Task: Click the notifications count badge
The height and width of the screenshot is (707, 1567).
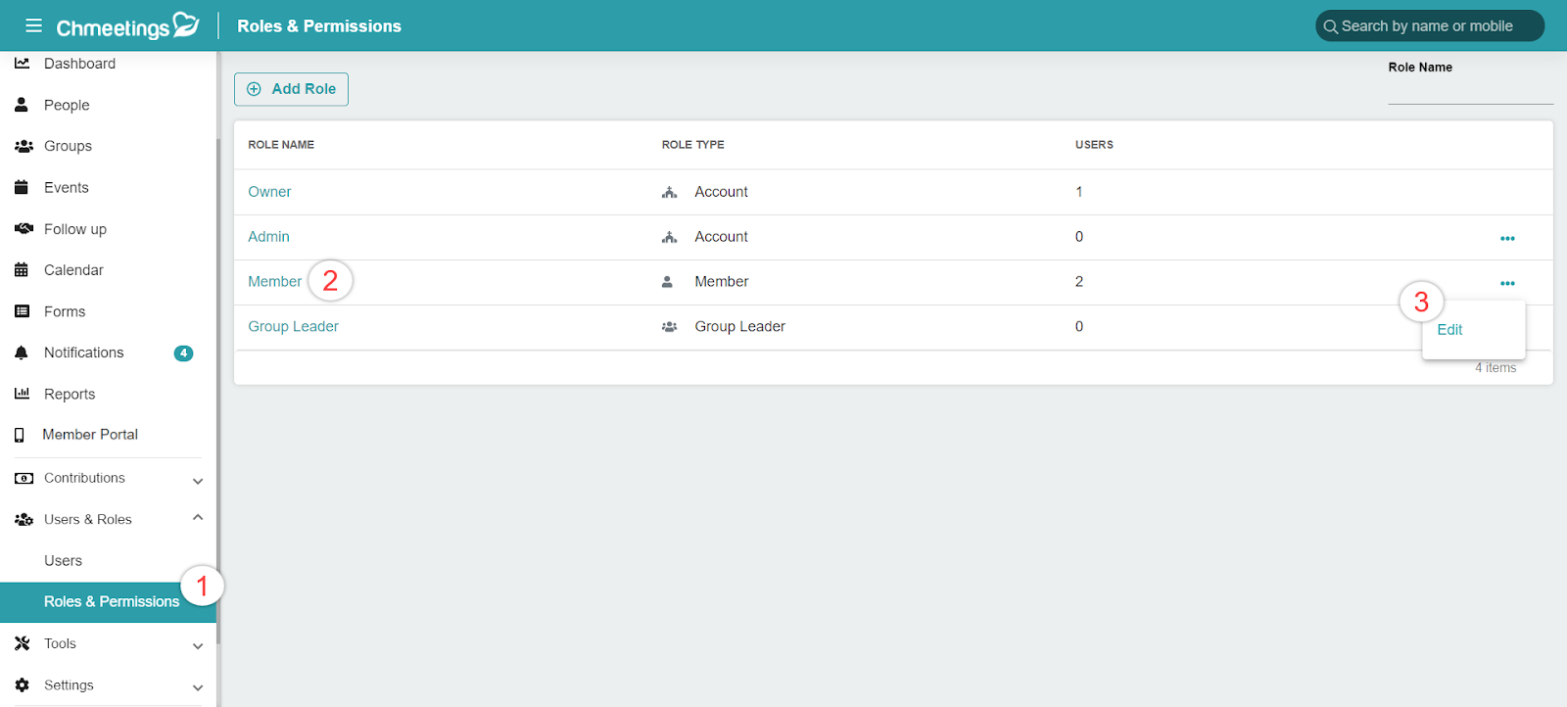Action: 183,353
